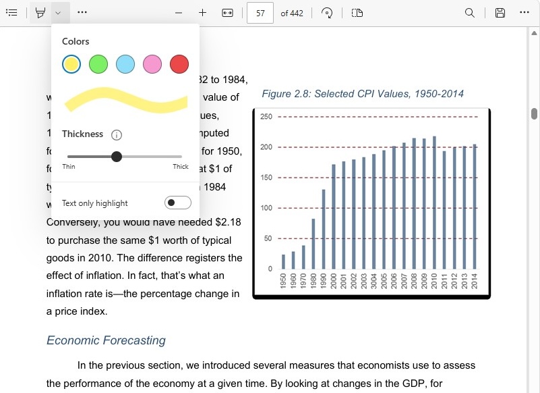Select the yellow highlight color

pos(71,64)
